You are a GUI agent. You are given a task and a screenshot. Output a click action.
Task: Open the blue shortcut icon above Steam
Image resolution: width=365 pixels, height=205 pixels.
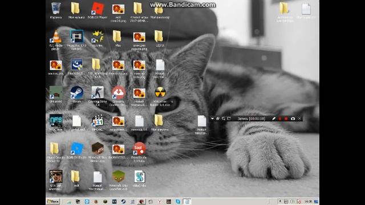(76, 64)
